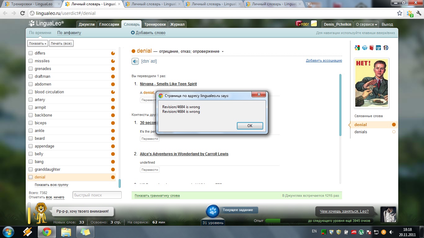Click OK in the alert dialog

[250, 126]
